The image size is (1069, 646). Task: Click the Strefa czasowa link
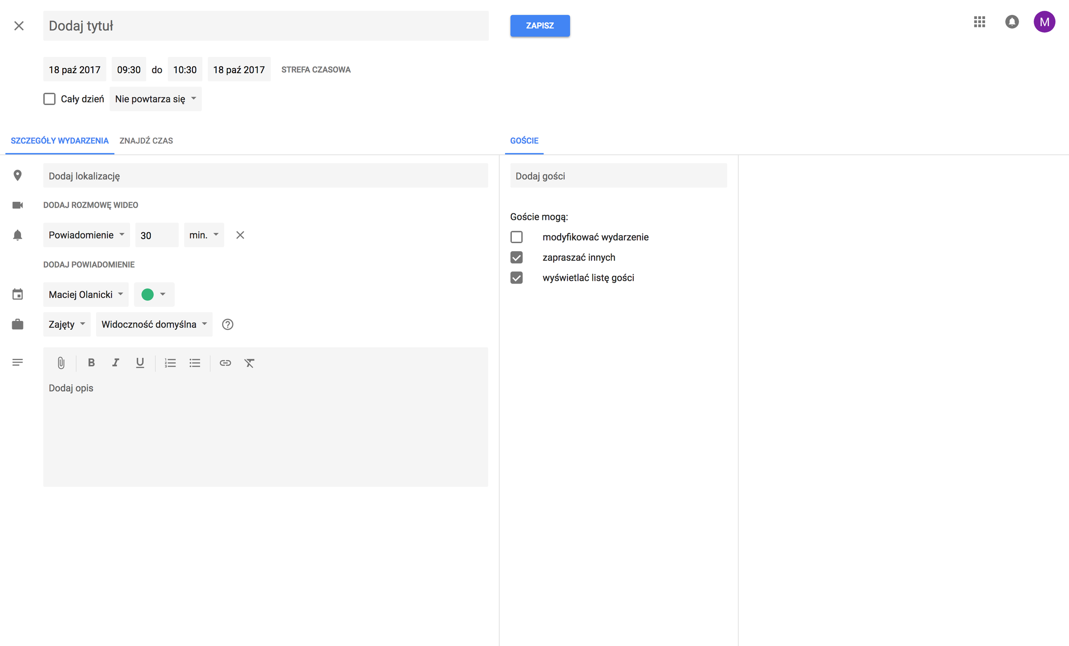coord(316,70)
